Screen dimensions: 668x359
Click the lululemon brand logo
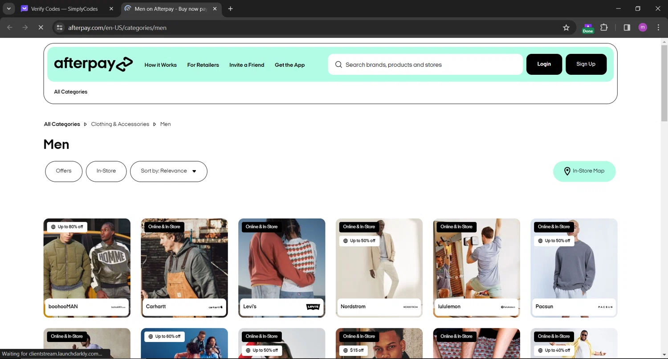[508, 307]
